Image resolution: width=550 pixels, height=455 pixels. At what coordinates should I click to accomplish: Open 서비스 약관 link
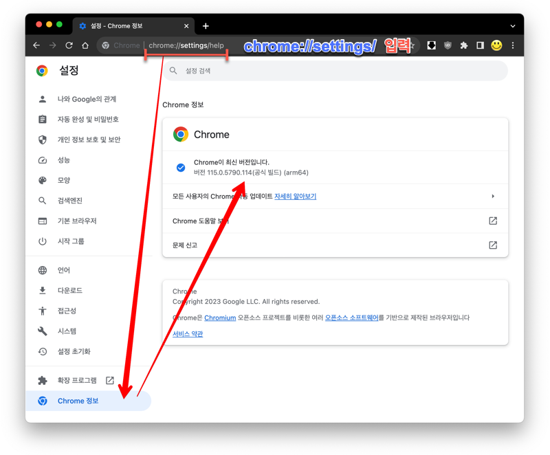click(x=188, y=334)
